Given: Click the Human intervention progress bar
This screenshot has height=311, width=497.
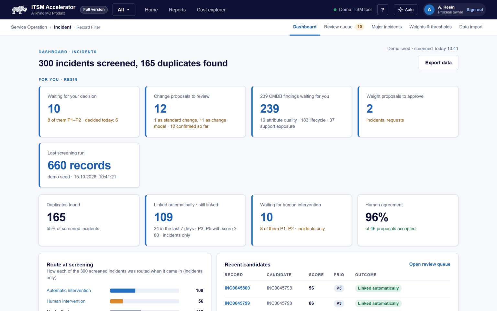Looking at the screenshot, I should [x=145, y=301].
